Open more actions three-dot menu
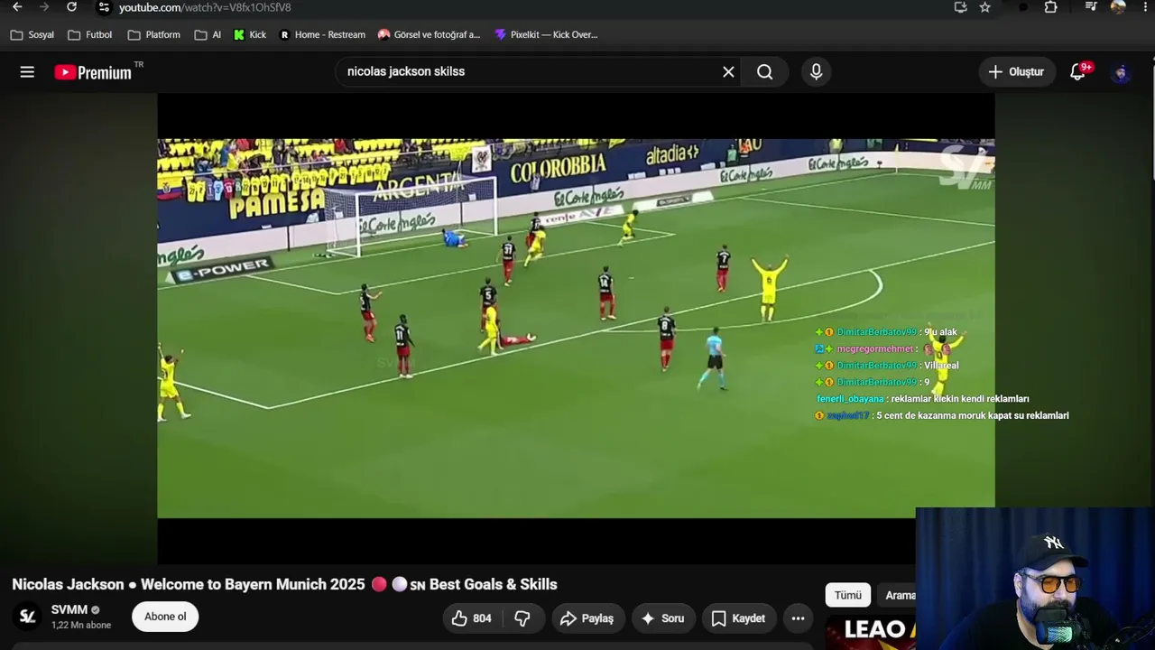 [798, 618]
